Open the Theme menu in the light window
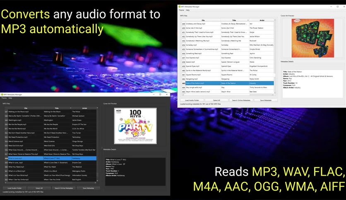This screenshot has width=346, height=200. coord(181,10)
